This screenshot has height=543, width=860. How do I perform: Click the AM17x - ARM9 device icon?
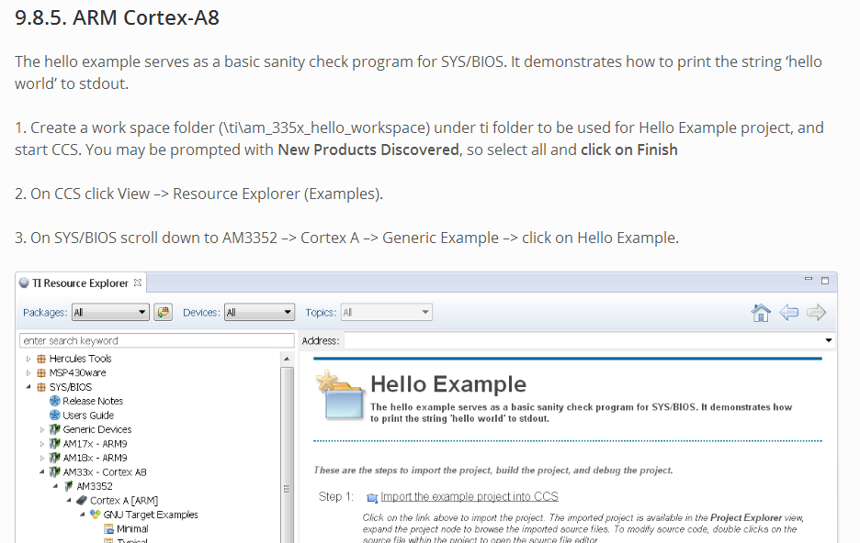pos(55,443)
